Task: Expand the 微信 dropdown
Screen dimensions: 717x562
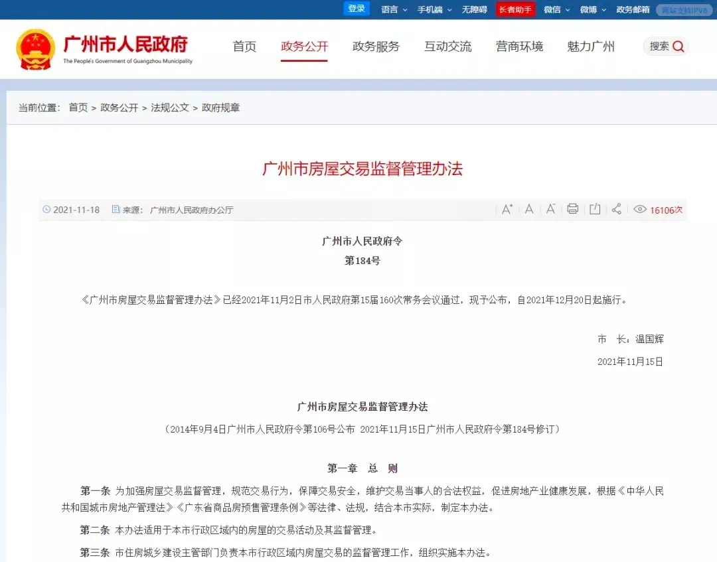Action: coord(556,9)
